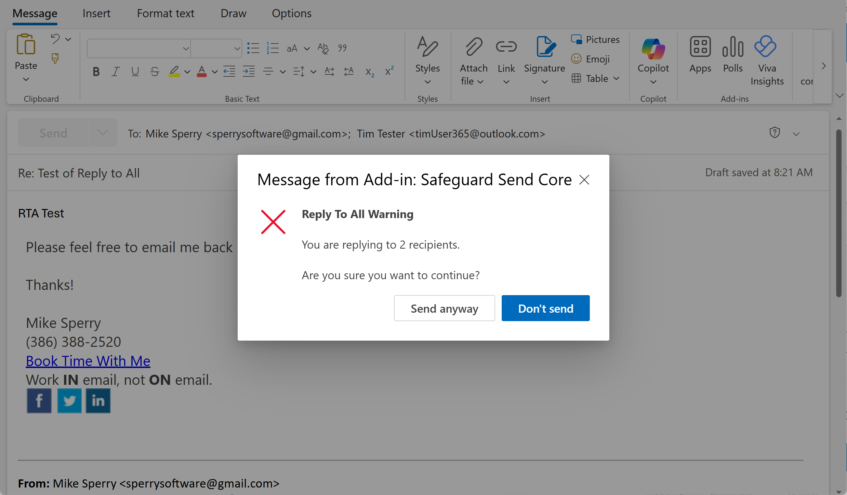Click the Change Case aA icon
This screenshot has width=847, height=495.
pyautogui.click(x=292, y=48)
